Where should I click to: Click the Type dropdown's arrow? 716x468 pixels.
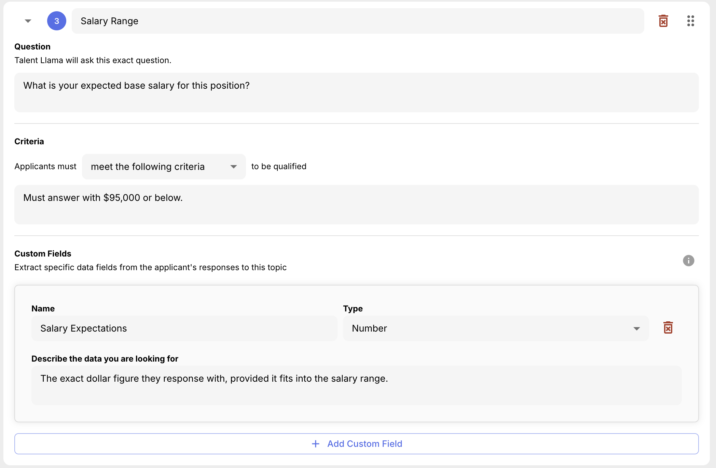tap(636, 328)
